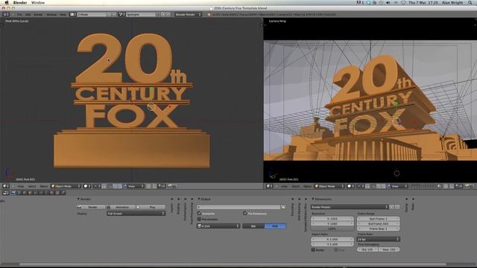Image resolution: width=477 pixels, height=268 pixels.
Task: Click the OpenGL render icon in left viewport header
Action: point(169,186)
